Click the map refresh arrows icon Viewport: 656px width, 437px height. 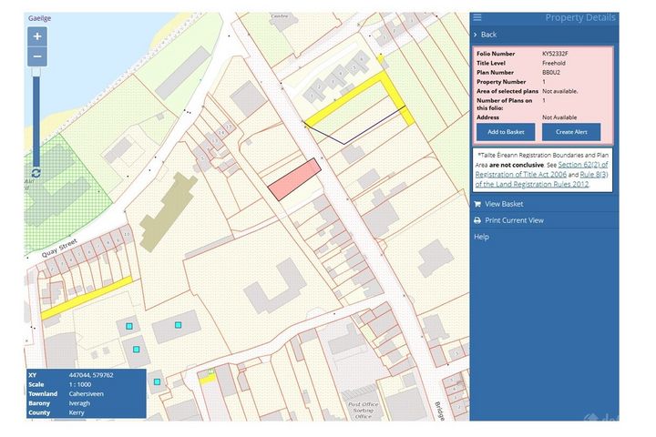click(36, 173)
